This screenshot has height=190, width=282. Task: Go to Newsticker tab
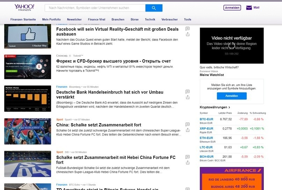click(x=74, y=20)
